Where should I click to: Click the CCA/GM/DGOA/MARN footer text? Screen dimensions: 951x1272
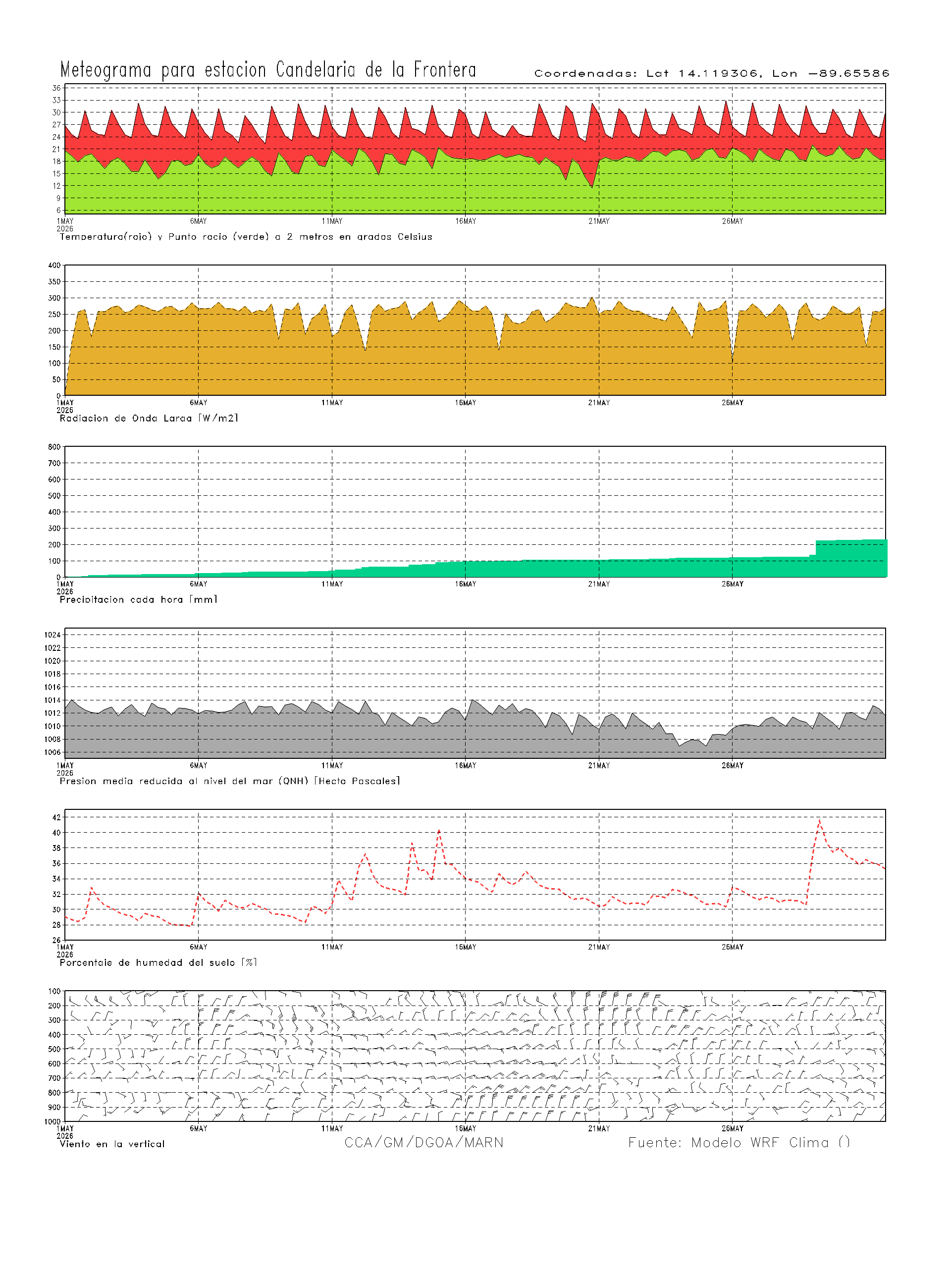point(424,1143)
